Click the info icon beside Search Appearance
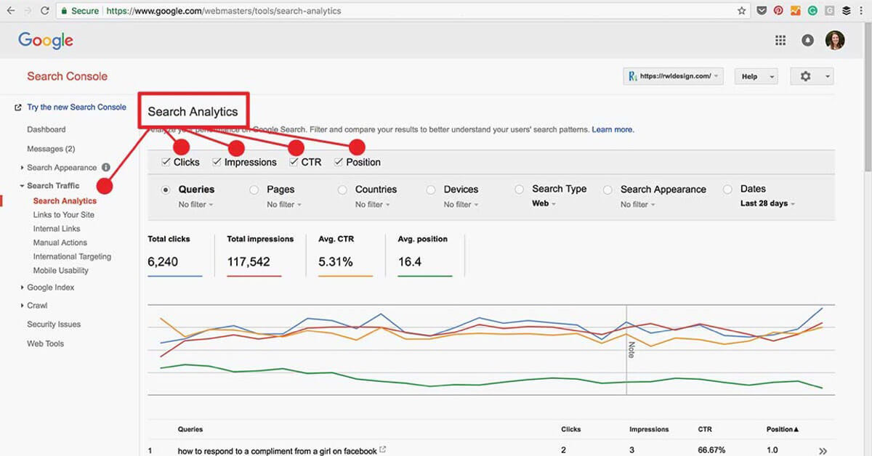This screenshot has height=456, width=872. (106, 167)
